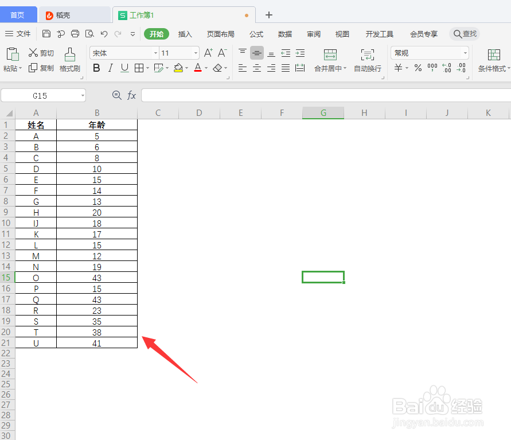Switch to 视图 ribbon tab
Viewport: 511px width, 440px height.
click(342, 34)
